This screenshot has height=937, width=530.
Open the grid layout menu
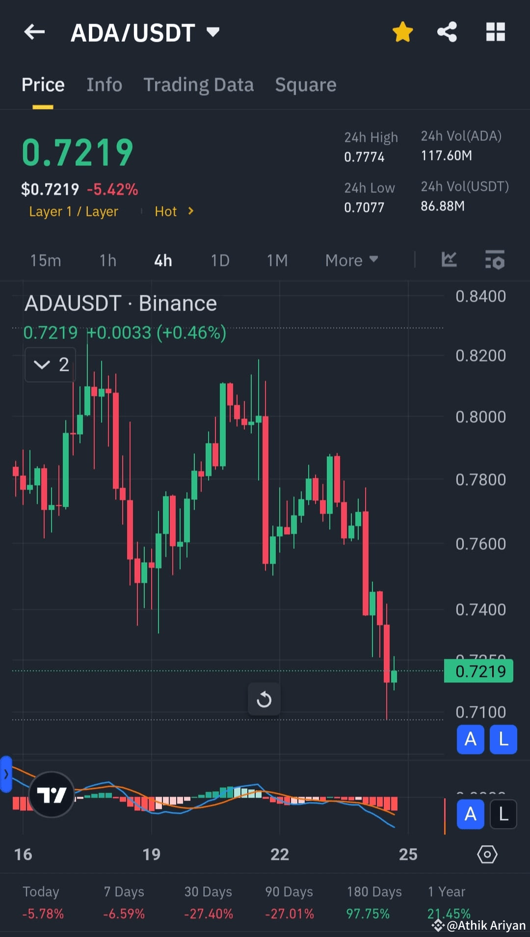tap(495, 31)
